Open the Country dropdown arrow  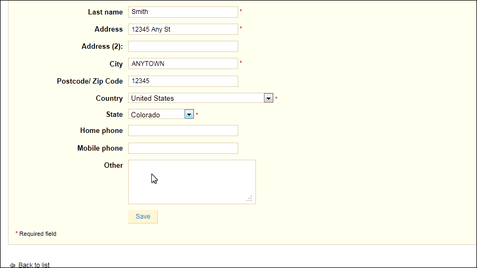[268, 98]
